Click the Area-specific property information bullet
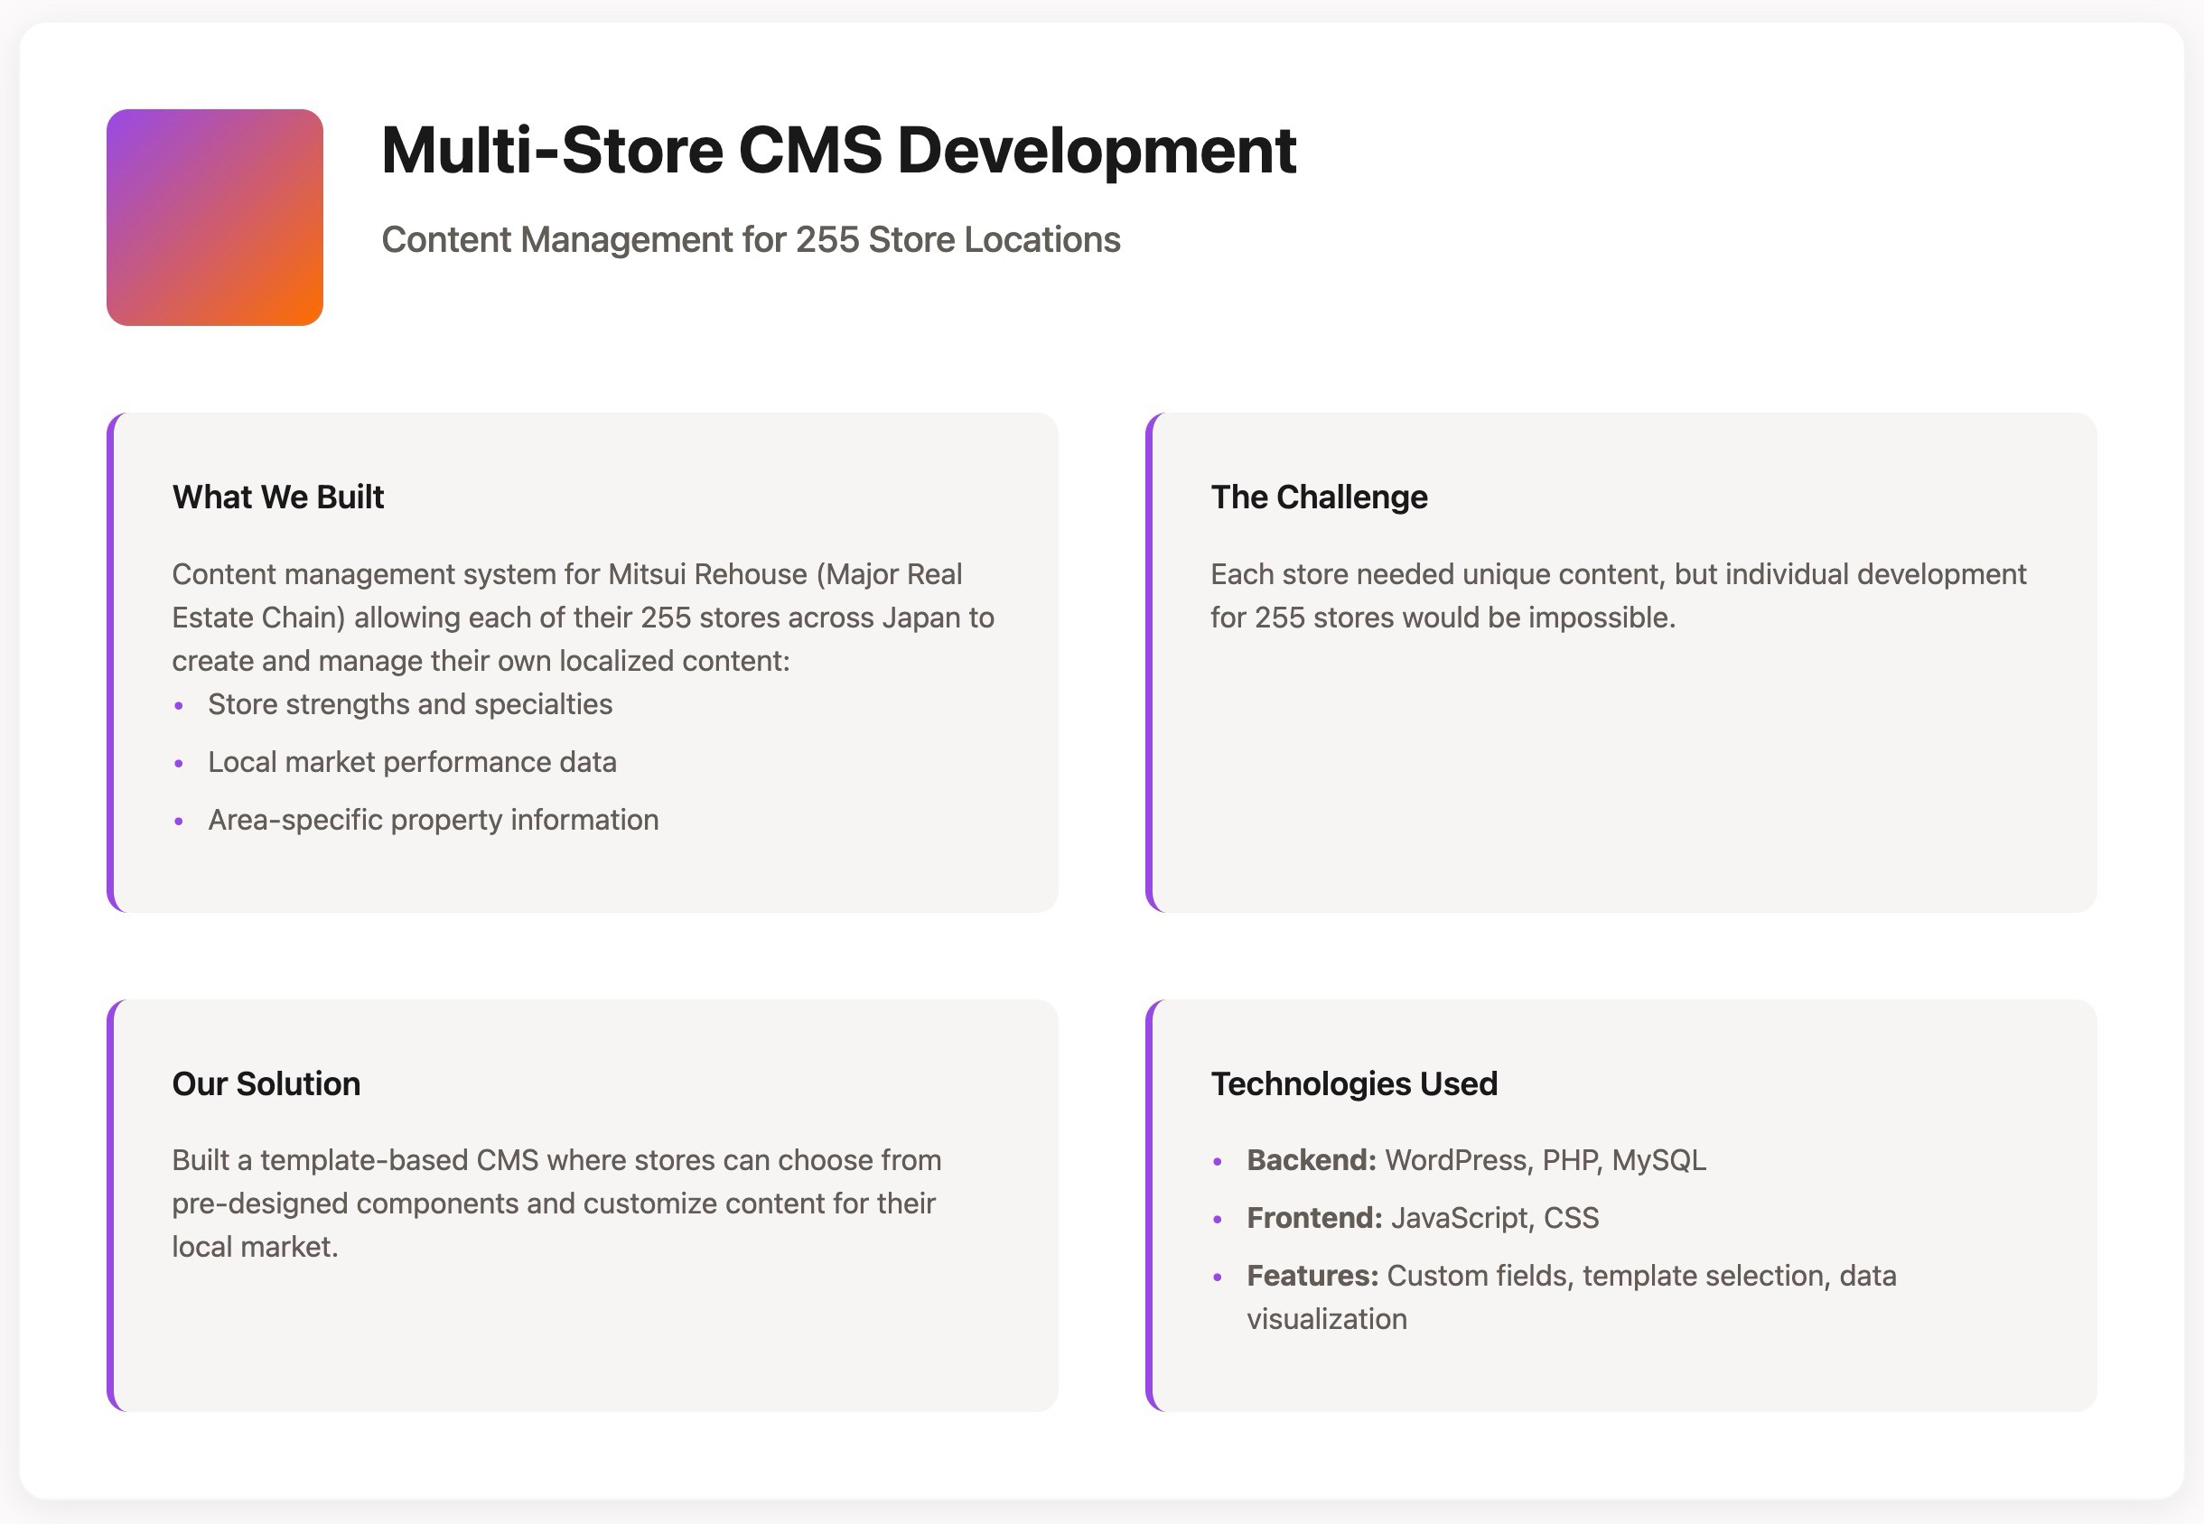This screenshot has height=1524, width=2204. (x=433, y=821)
